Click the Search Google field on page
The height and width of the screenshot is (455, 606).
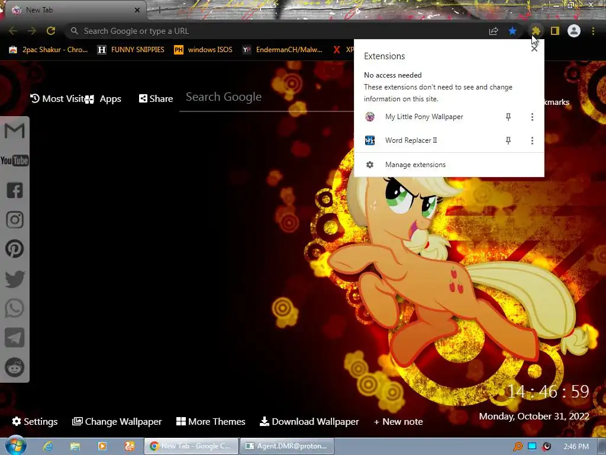coord(267,98)
